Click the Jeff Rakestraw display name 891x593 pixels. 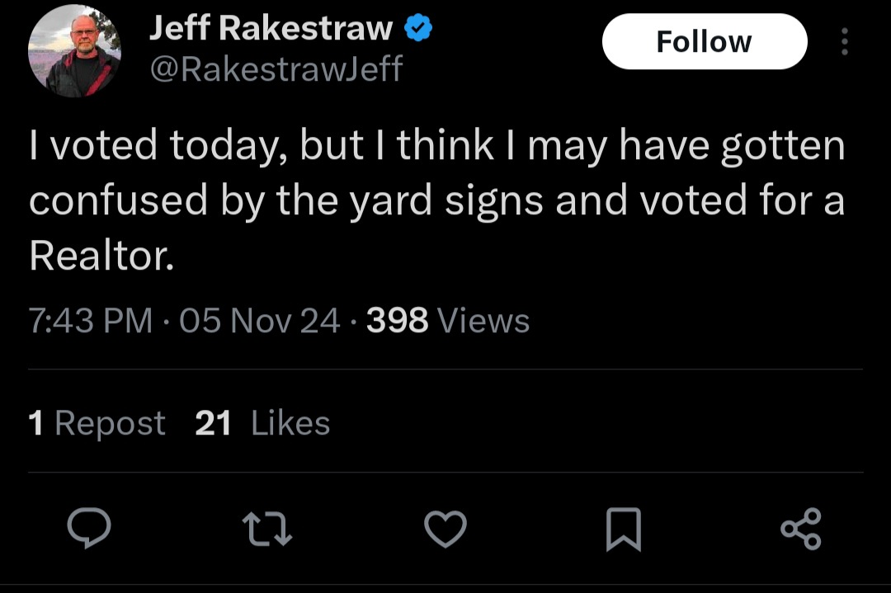click(x=271, y=28)
